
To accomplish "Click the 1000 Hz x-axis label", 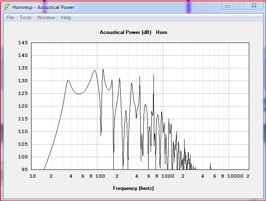I will click(x=168, y=176).
